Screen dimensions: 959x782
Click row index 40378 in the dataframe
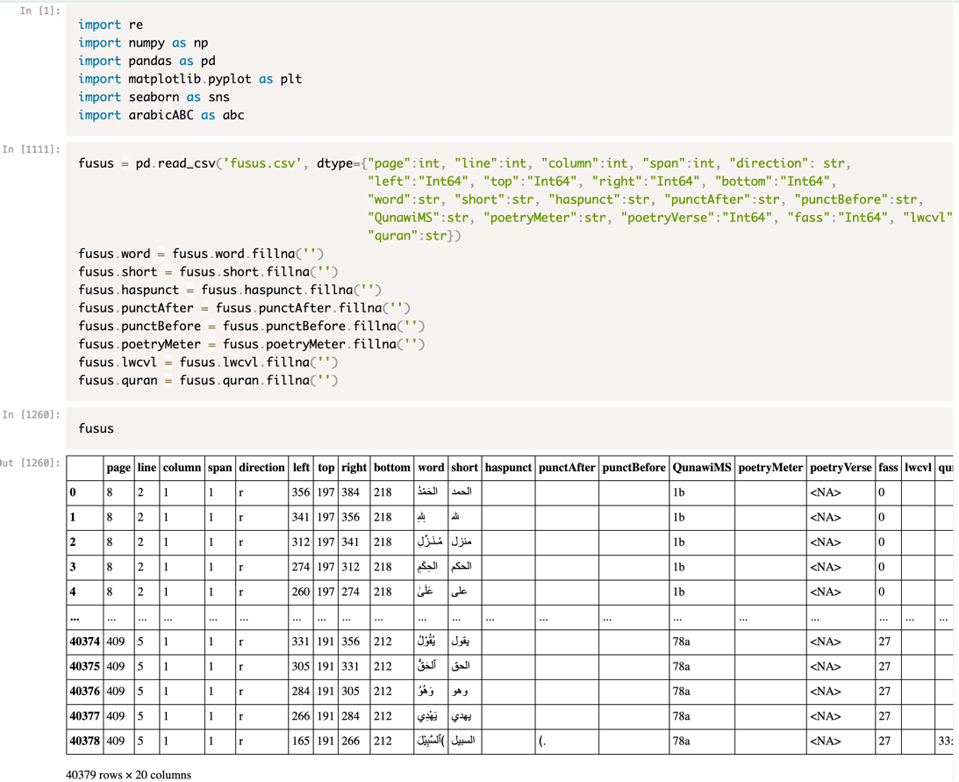click(x=84, y=741)
